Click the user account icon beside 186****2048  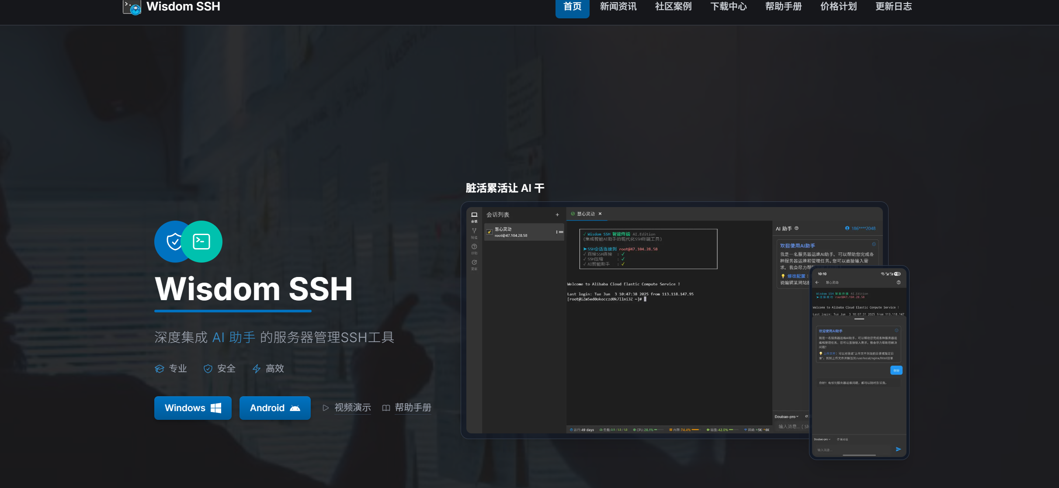847,228
